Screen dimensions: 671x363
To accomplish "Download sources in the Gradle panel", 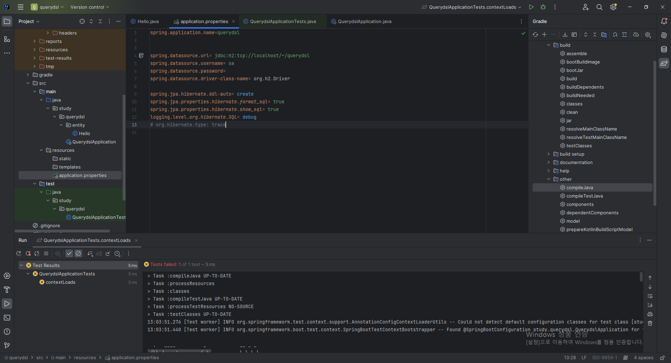I will coord(565,35).
